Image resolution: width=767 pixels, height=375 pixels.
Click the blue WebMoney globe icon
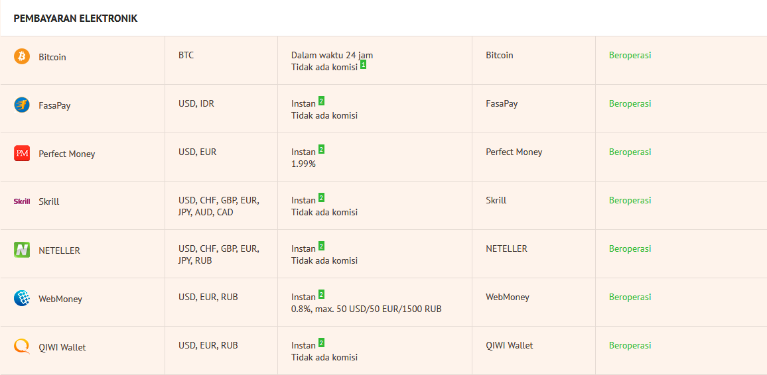[22, 298]
